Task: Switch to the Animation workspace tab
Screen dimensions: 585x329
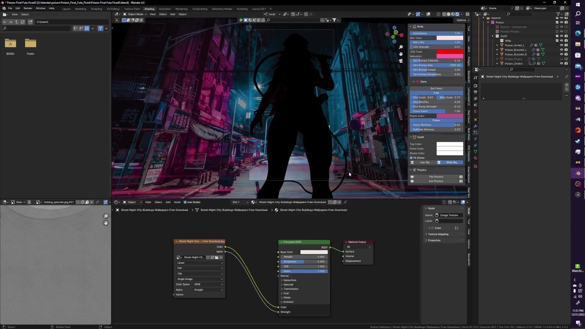Action: click(x=165, y=9)
